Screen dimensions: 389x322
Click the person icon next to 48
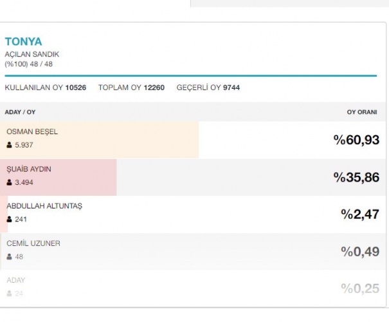coord(9,257)
